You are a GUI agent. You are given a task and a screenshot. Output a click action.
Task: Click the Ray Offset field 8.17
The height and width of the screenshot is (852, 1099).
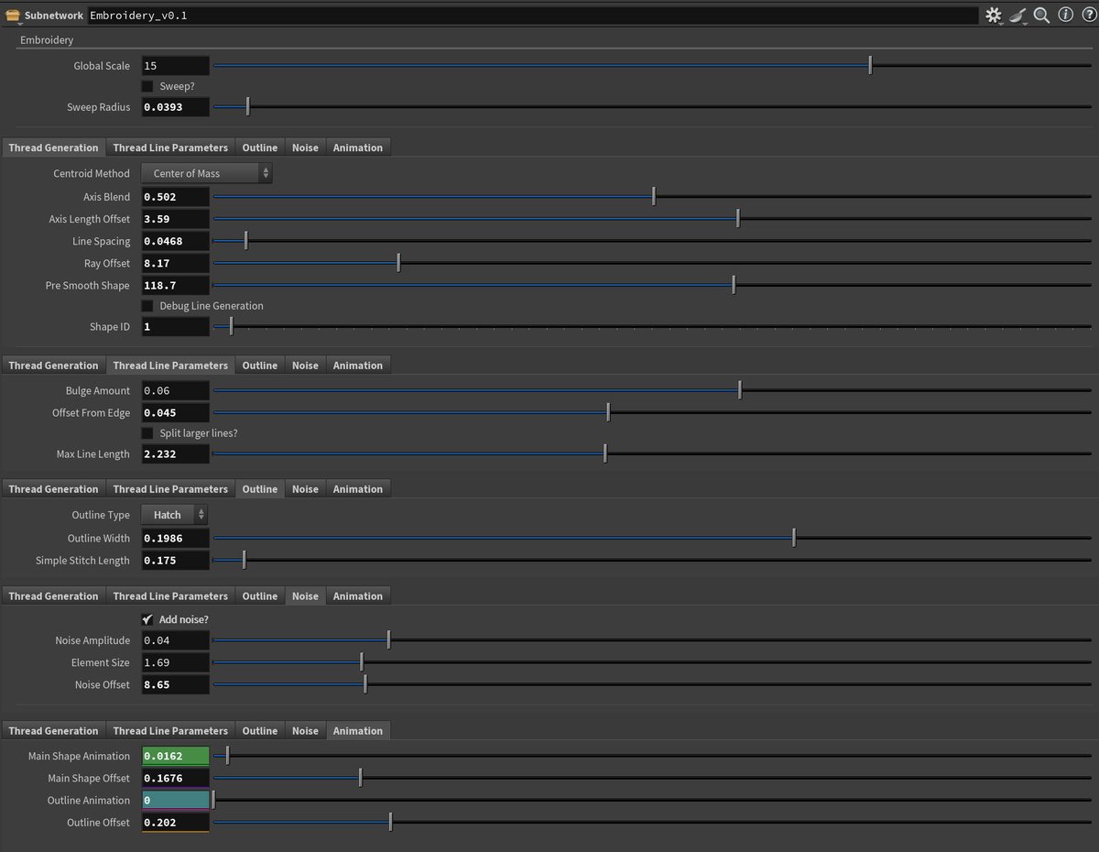(x=175, y=263)
